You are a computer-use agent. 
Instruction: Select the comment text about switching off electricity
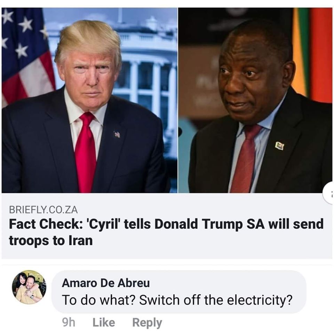pyautogui.click(x=177, y=300)
